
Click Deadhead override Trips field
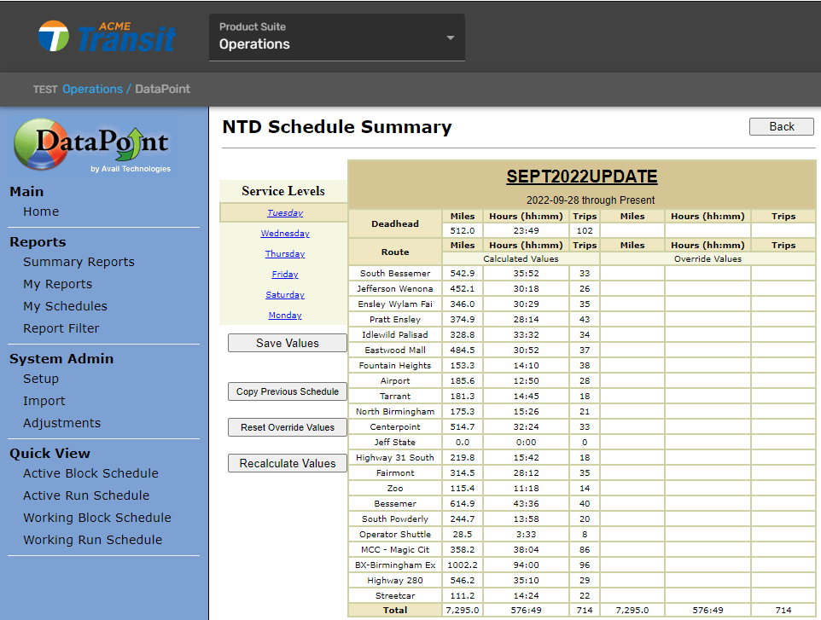(783, 231)
